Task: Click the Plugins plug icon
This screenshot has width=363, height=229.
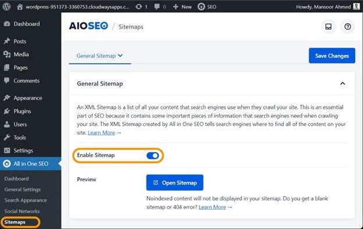Action: [x=7, y=111]
